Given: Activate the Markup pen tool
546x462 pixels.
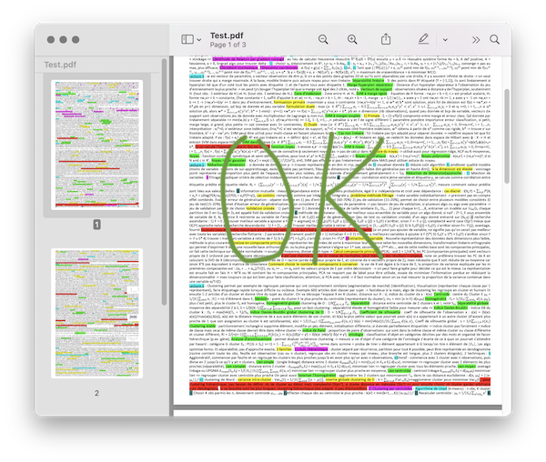Looking at the screenshot, I should [x=423, y=39].
